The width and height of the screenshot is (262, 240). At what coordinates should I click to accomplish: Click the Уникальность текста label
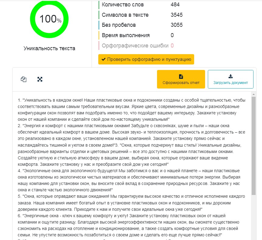point(49,48)
